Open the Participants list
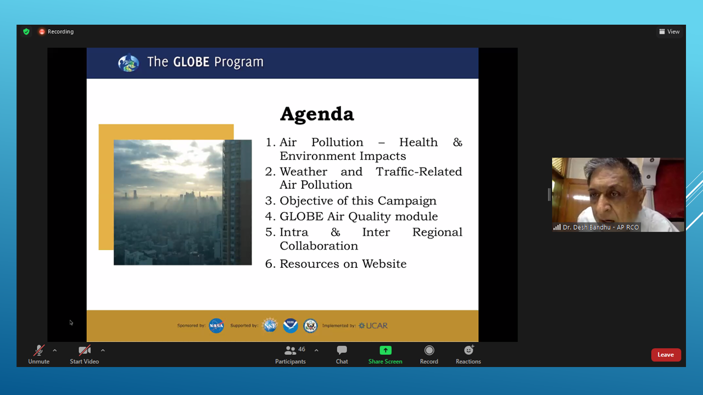This screenshot has width=703, height=395. point(291,354)
